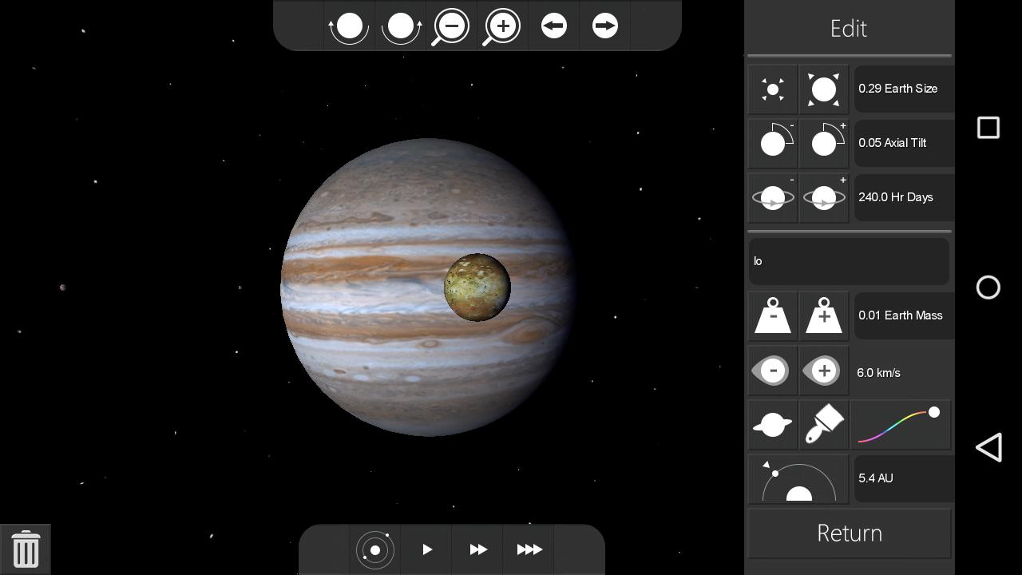Viewport: 1022px width, 575px height.
Task: Shrink the planet size
Action: pyautogui.click(x=773, y=89)
